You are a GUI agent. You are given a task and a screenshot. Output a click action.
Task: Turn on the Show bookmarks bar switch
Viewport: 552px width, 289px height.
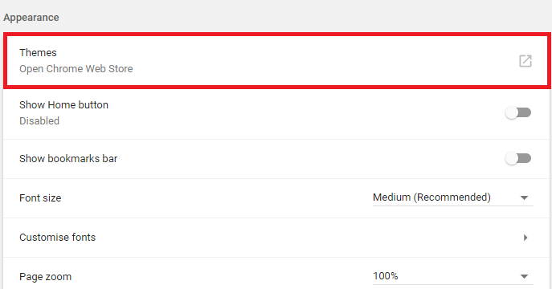518,158
